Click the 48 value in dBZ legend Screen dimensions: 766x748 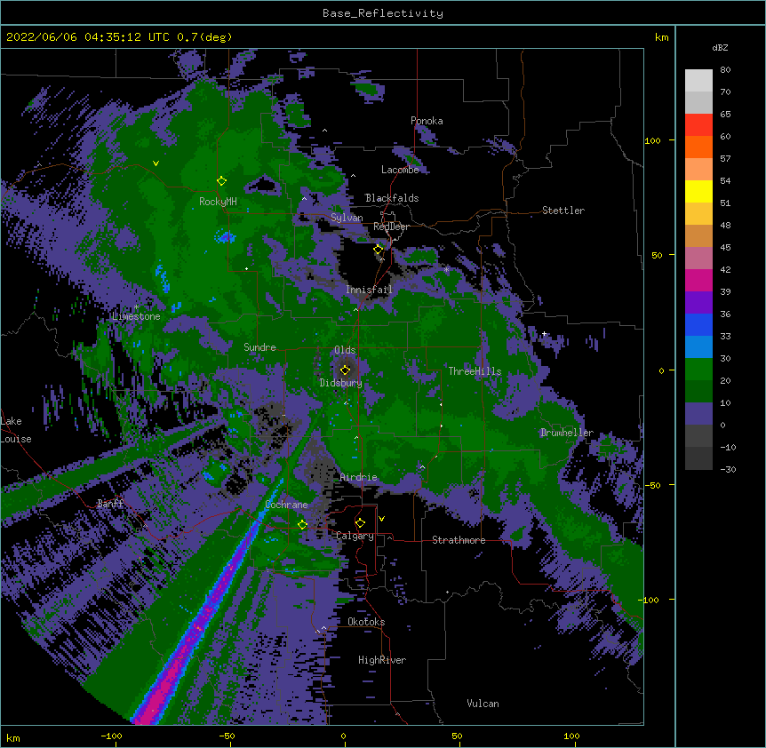(725, 225)
